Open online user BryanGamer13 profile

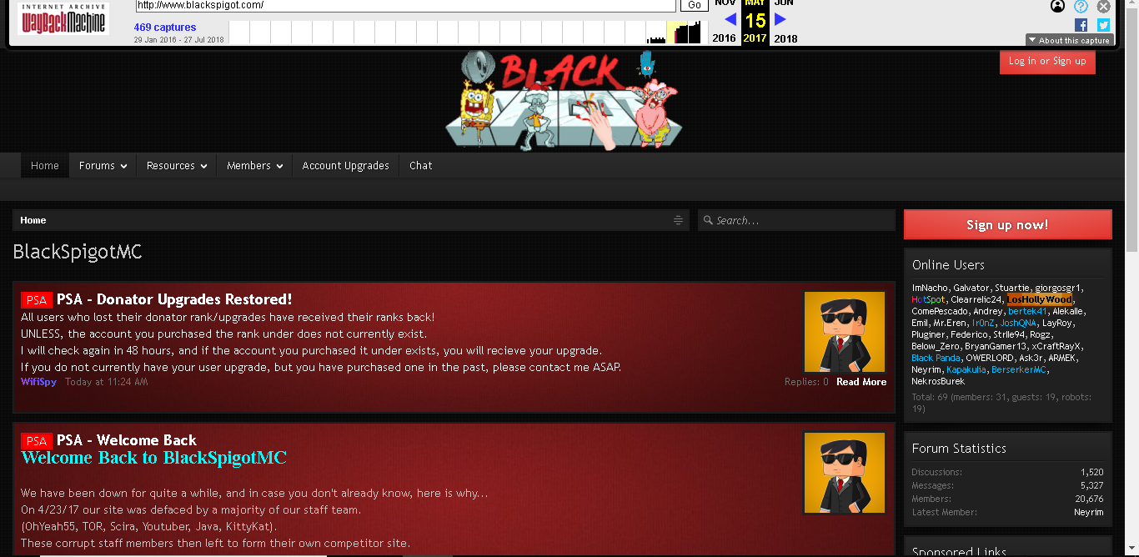(996, 346)
